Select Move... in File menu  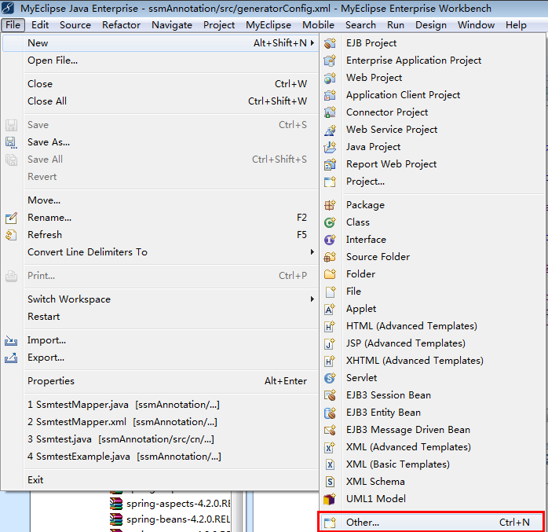tap(160, 200)
